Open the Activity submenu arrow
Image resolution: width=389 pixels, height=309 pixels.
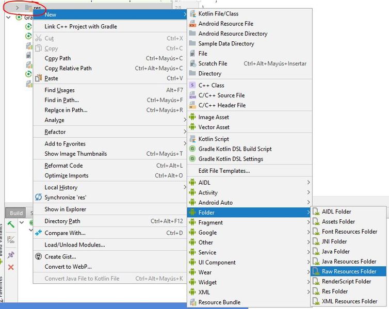coord(309,192)
